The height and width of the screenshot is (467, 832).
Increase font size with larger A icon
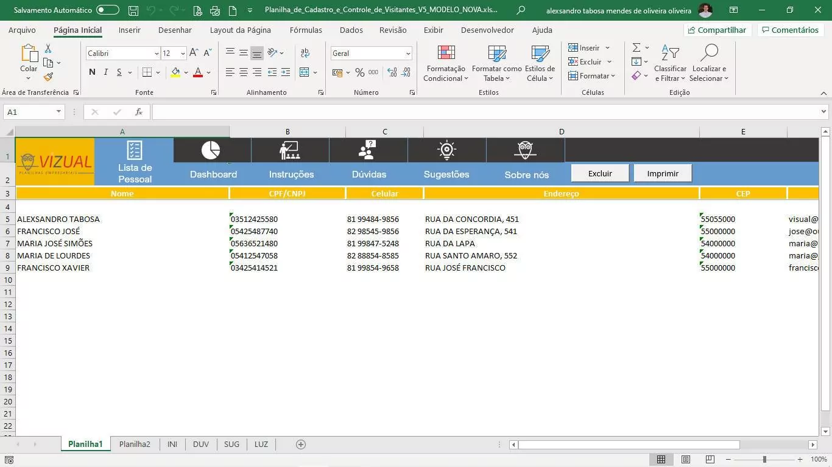click(x=194, y=54)
